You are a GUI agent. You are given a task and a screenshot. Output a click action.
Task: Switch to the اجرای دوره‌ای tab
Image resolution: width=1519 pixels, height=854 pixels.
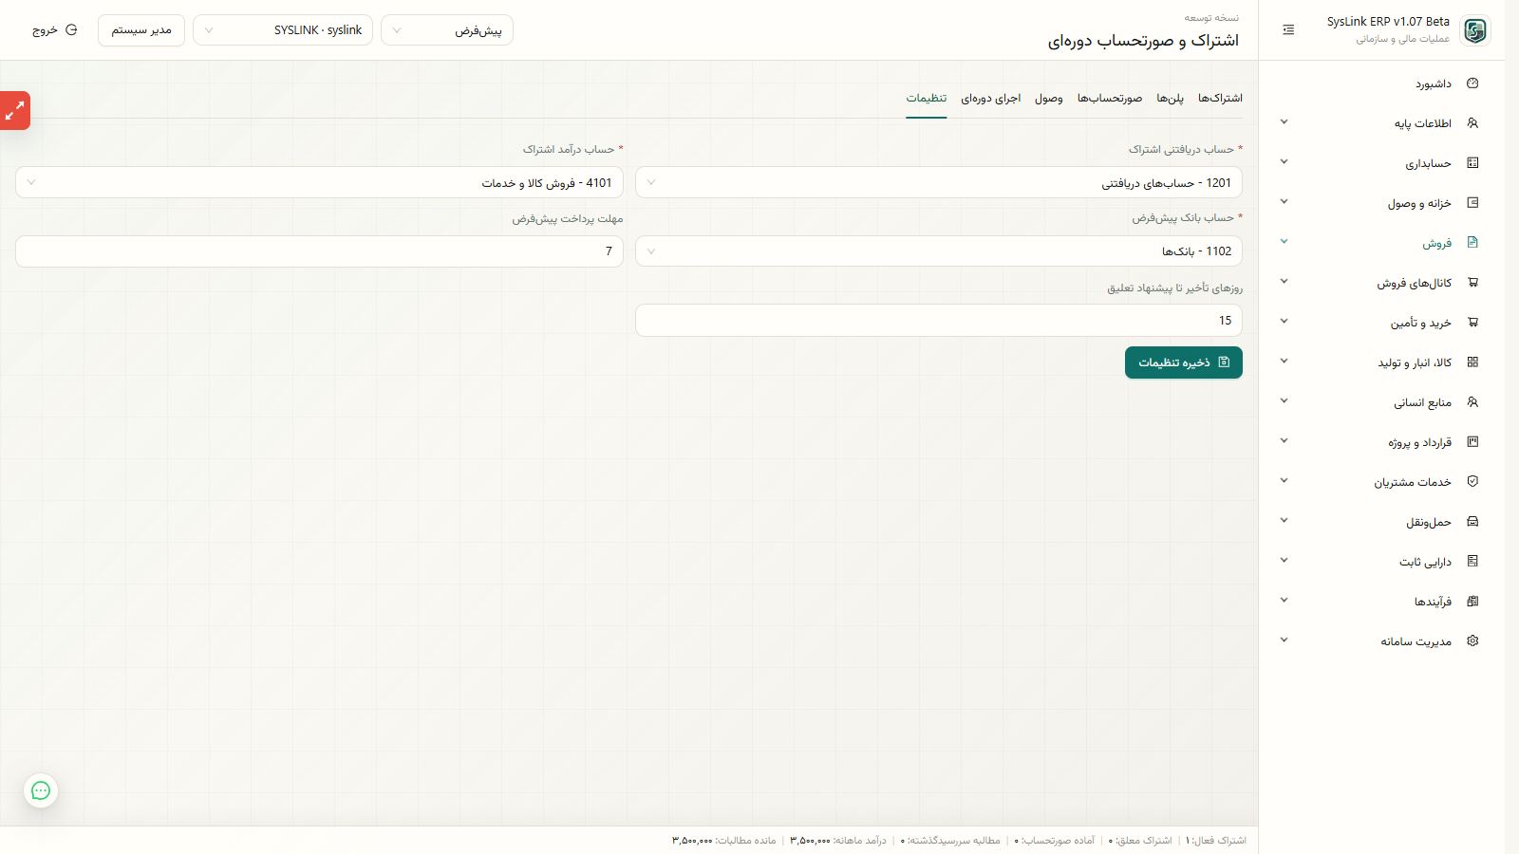tap(990, 98)
